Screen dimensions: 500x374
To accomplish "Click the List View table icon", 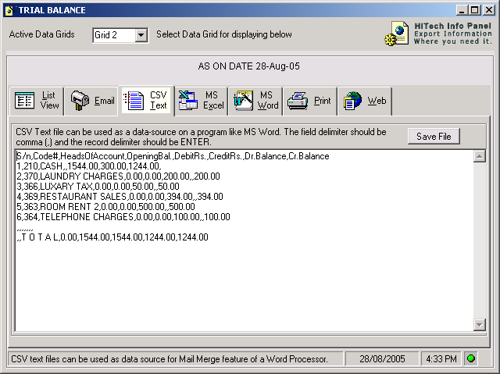I will point(24,101).
